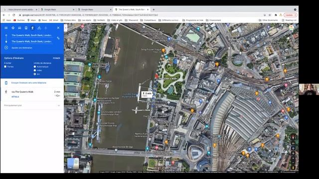This screenshot has height=179, width=319.
Task: Choose cycling directions mode
Action: [39, 28]
